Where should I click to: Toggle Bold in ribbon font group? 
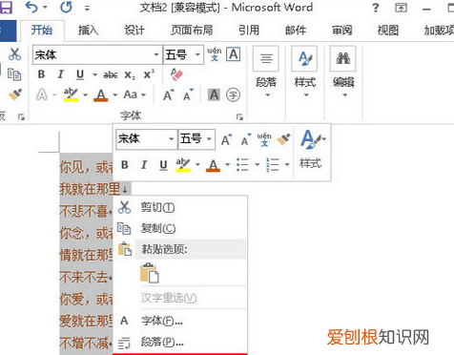[41, 74]
